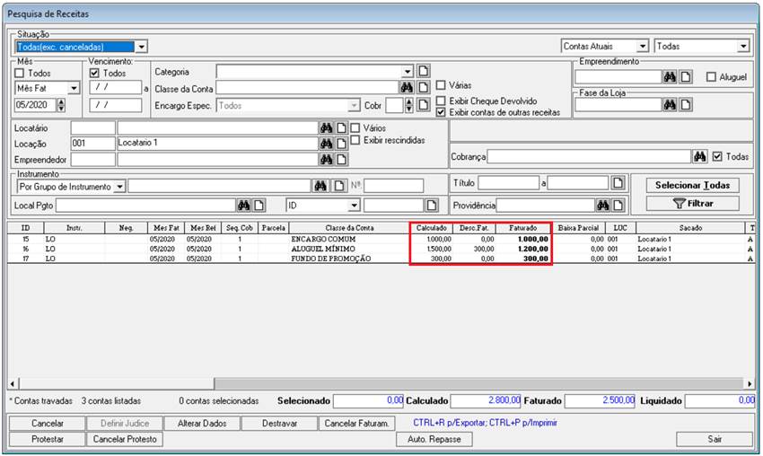The height and width of the screenshot is (456, 763).
Task: Click the Destravar button
Action: pyautogui.click(x=279, y=424)
